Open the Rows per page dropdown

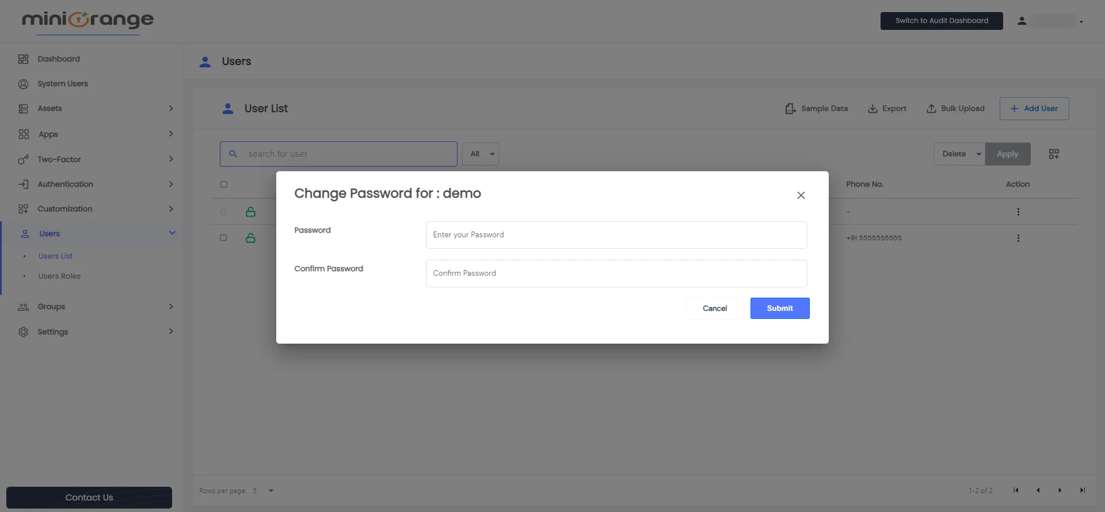click(263, 491)
